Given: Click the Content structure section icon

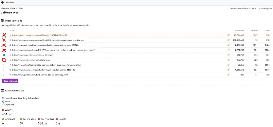Looking at the screenshot, I should 2,90.
